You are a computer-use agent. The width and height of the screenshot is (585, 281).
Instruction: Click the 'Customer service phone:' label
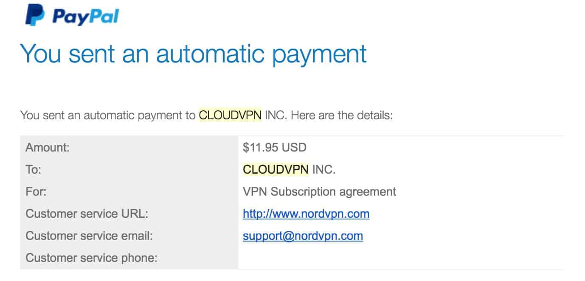pyautogui.click(x=91, y=258)
